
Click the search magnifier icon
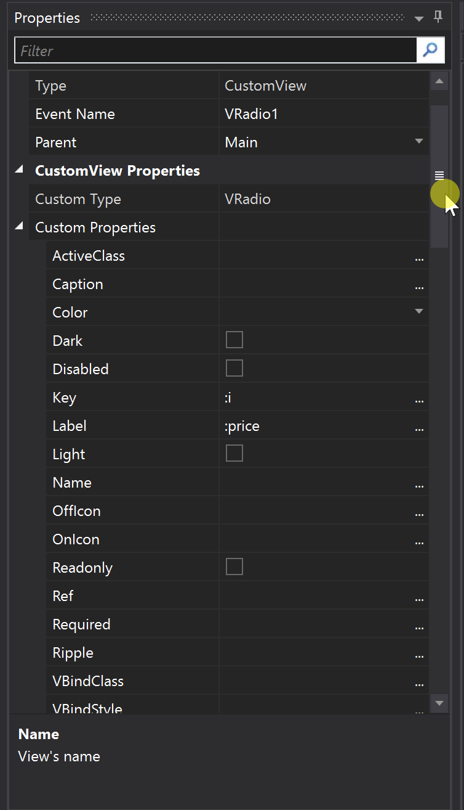coord(430,50)
